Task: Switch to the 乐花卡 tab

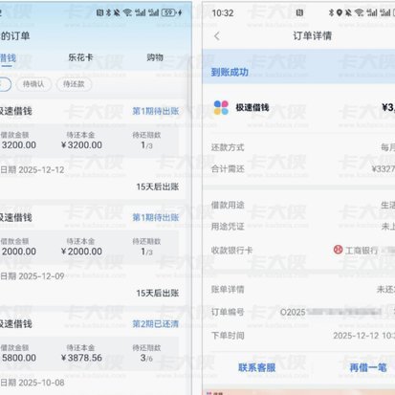Action: tap(80, 57)
